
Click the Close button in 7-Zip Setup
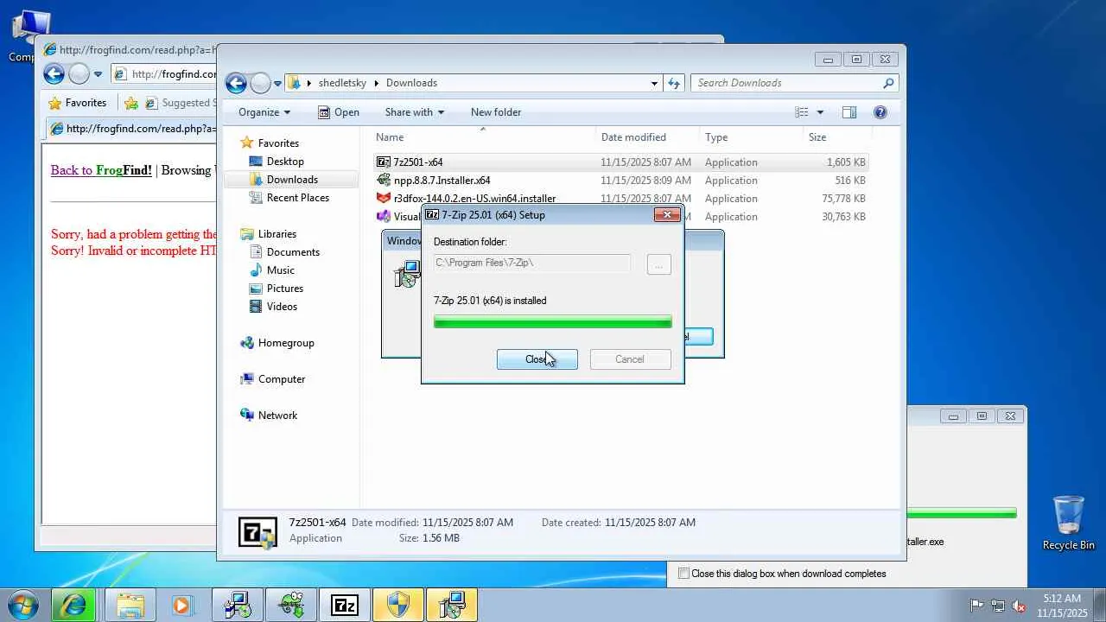click(x=537, y=359)
